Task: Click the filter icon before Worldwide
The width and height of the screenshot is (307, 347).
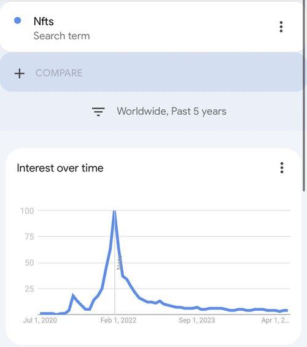Action: (x=98, y=112)
